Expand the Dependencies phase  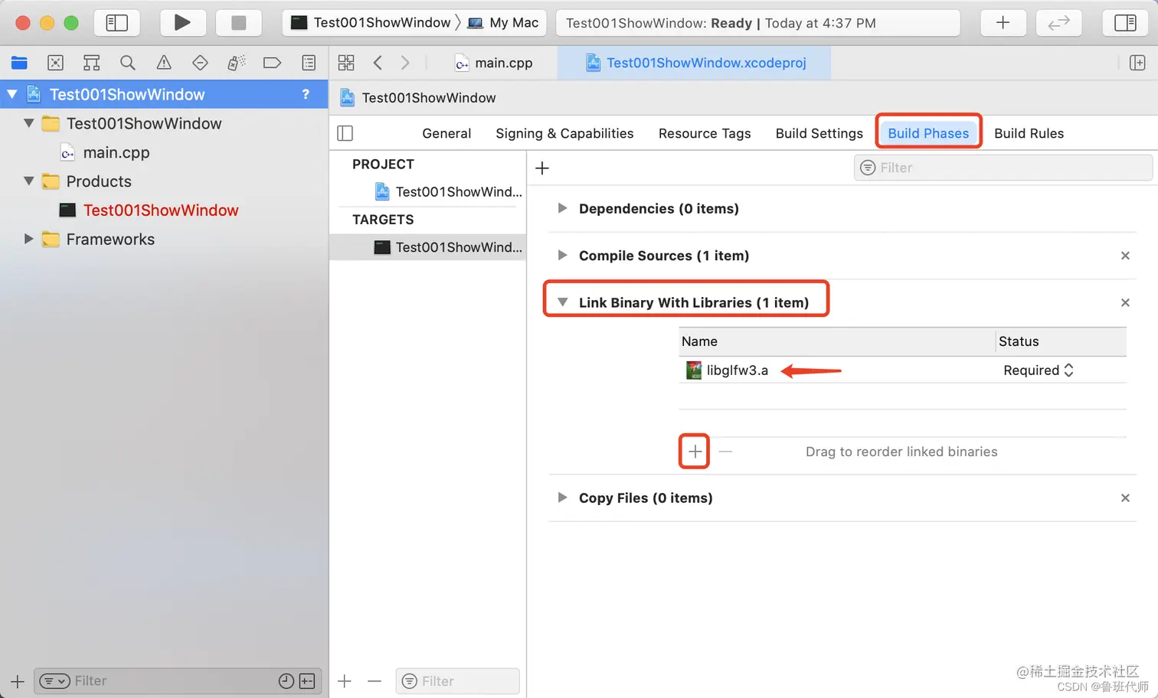[x=562, y=208]
